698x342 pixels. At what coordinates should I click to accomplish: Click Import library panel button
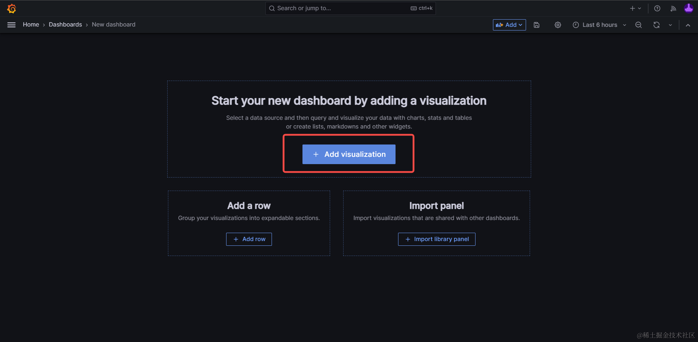pyautogui.click(x=436, y=239)
